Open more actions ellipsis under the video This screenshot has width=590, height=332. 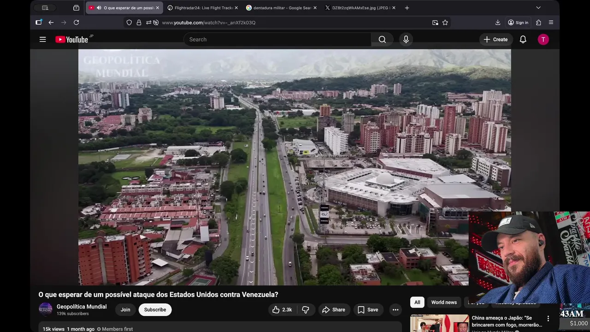pos(395,310)
